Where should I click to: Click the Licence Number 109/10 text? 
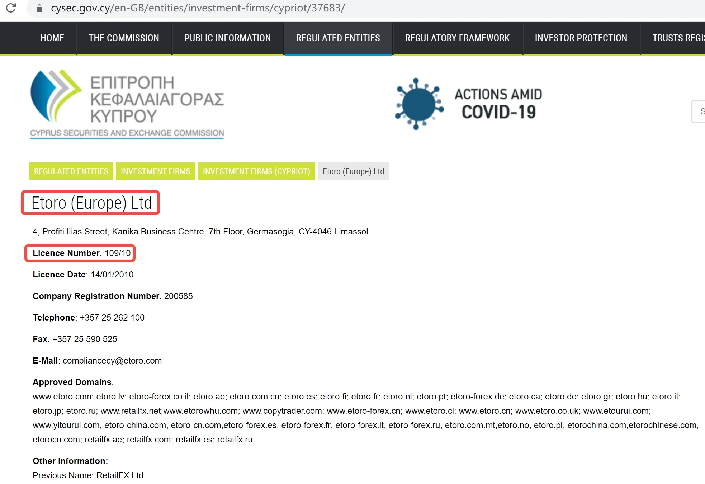pyautogui.click(x=82, y=253)
